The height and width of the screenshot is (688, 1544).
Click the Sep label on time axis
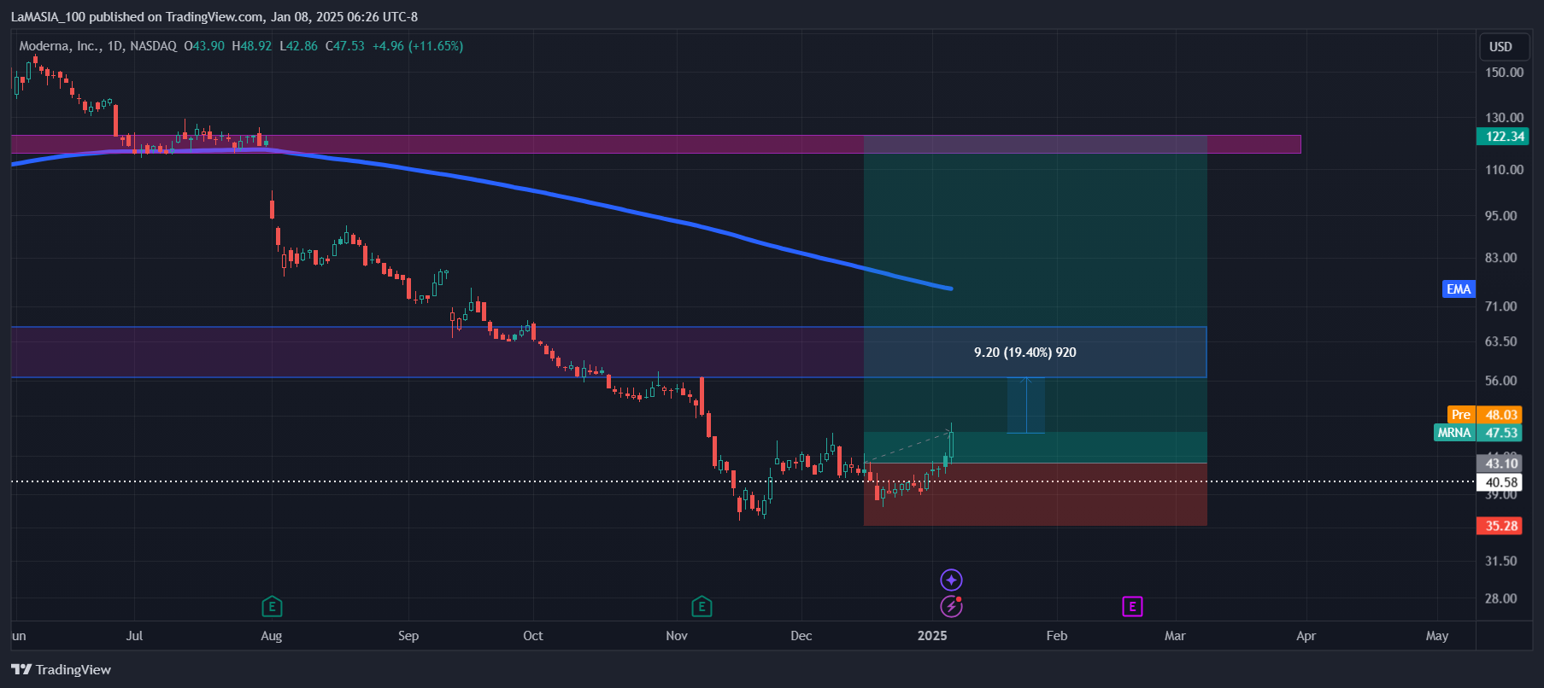[408, 636]
